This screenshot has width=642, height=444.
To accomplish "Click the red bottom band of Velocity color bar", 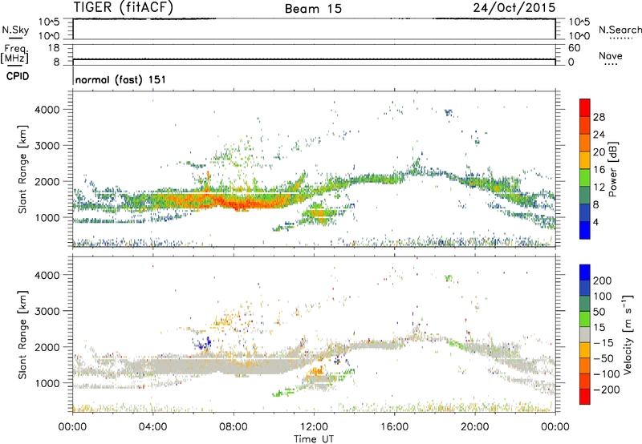I will coord(585,397).
